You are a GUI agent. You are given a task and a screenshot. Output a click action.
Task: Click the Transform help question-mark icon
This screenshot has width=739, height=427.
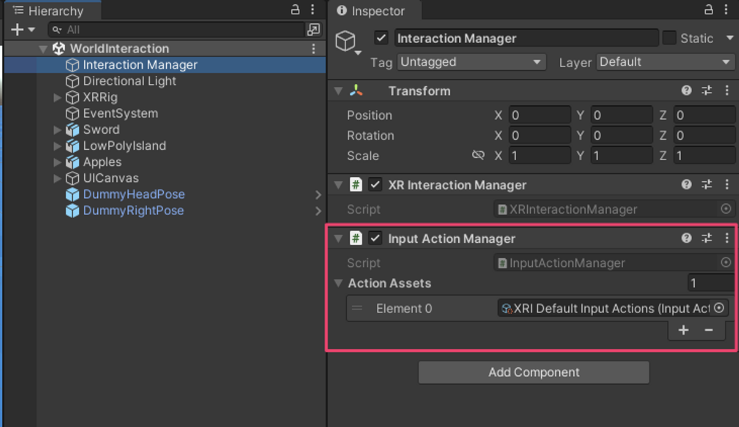click(x=687, y=91)
